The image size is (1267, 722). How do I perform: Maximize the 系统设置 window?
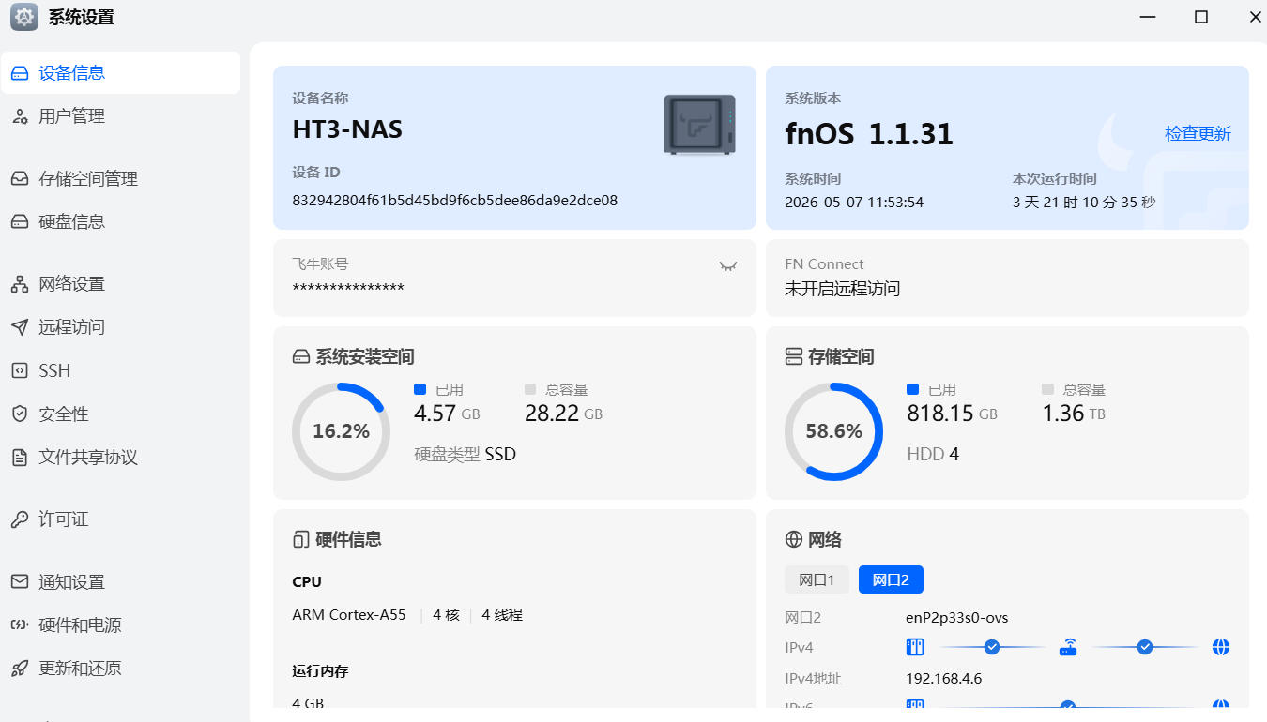coord(1201,17)
